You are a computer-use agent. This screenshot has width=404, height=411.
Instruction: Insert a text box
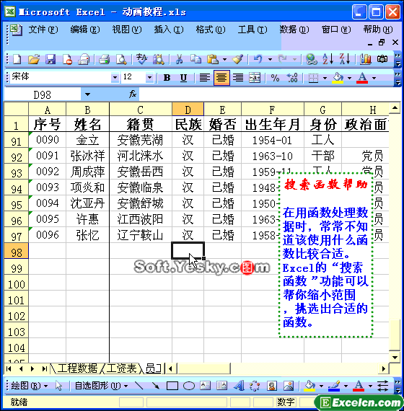click(x=205, y=386)
